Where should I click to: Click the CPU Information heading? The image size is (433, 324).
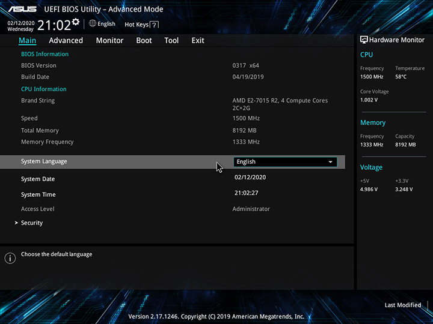pos(44,89)
